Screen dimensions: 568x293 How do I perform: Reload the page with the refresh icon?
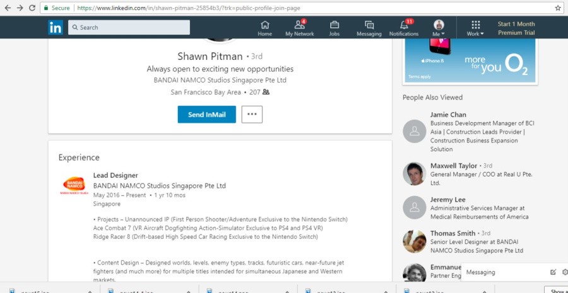(32, 8)
